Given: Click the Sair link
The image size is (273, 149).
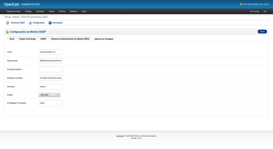Looking at the screenshot, I should click(265, 12).
